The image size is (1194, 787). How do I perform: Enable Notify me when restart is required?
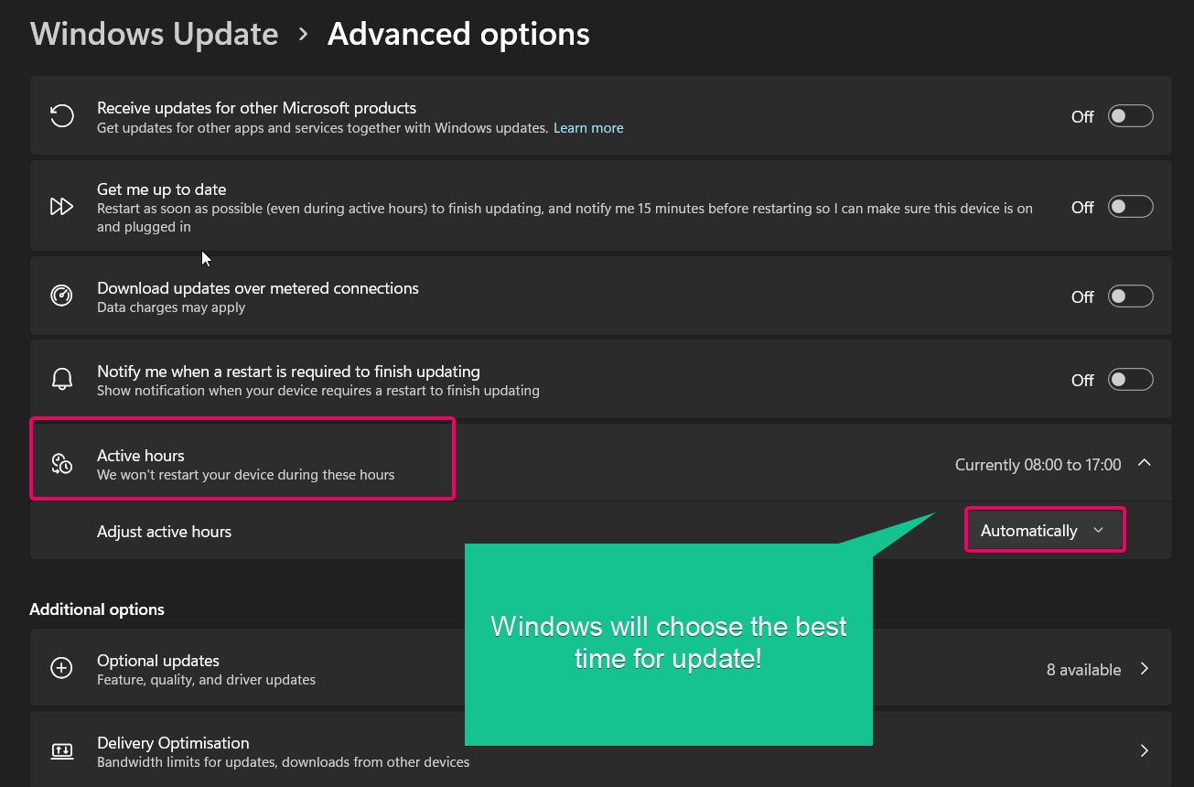1130,380
